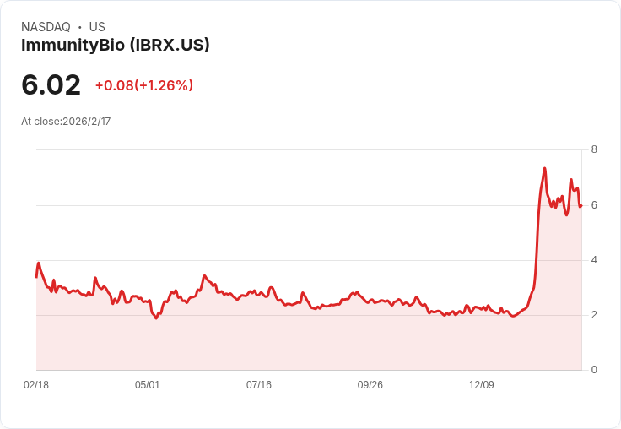Click the highest peak of the price line
621x429 pixels.
[545, 168]
